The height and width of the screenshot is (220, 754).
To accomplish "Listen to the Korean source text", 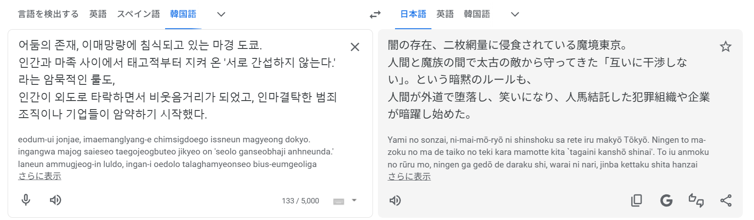I will (x=55, y=200).
